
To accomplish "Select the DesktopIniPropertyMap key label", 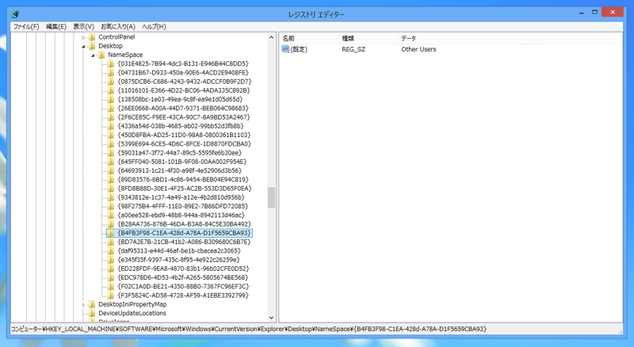I will (132, 304).
